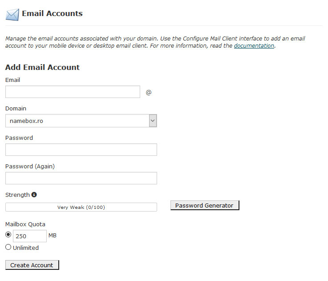
Task: Click the Email Accounts page heading
Action: pos(53,13)
